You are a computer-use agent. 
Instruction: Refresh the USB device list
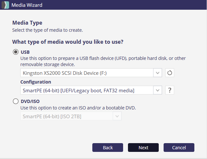pyautogui.click(x=169, y=73)
